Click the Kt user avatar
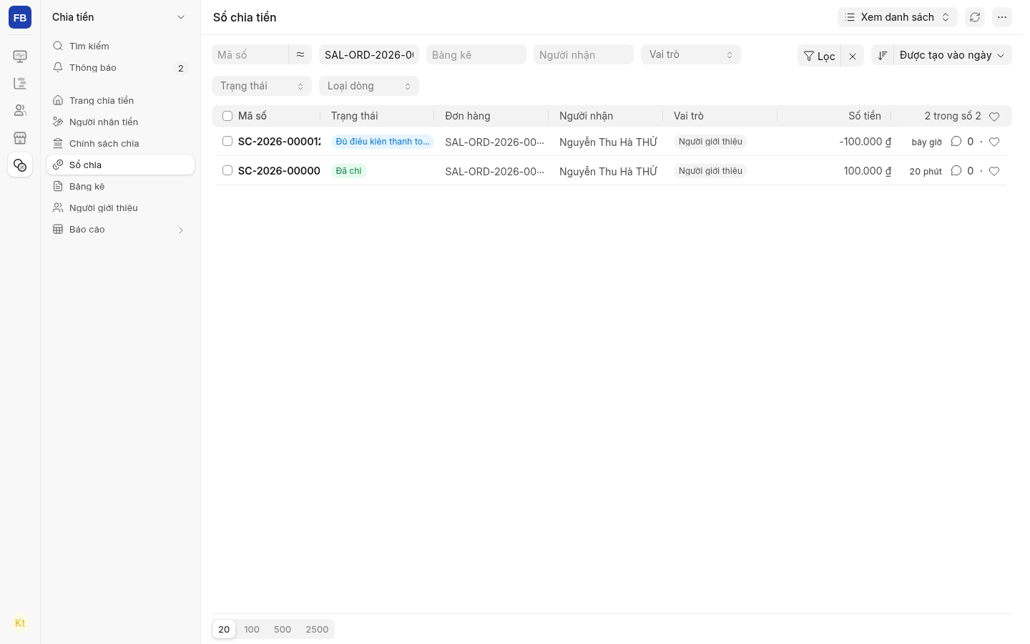The image size is (1030, 644). click(20, 623)
